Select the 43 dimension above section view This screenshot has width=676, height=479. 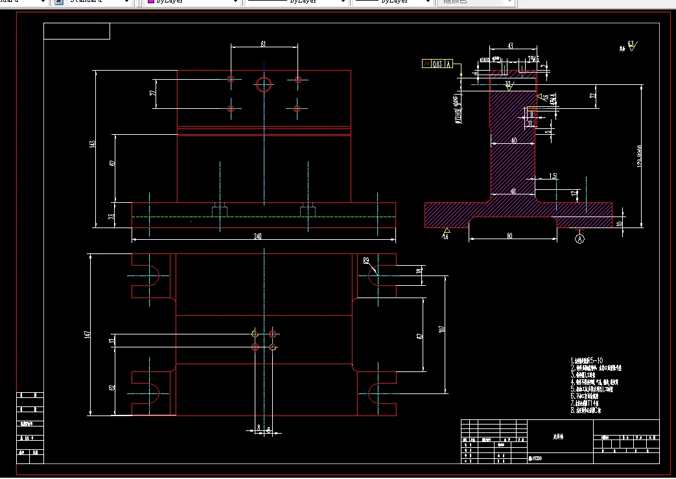(x=511, y=46)
